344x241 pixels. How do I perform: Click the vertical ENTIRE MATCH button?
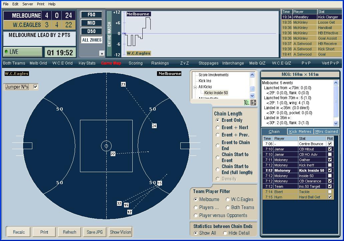tap(109, 34)
